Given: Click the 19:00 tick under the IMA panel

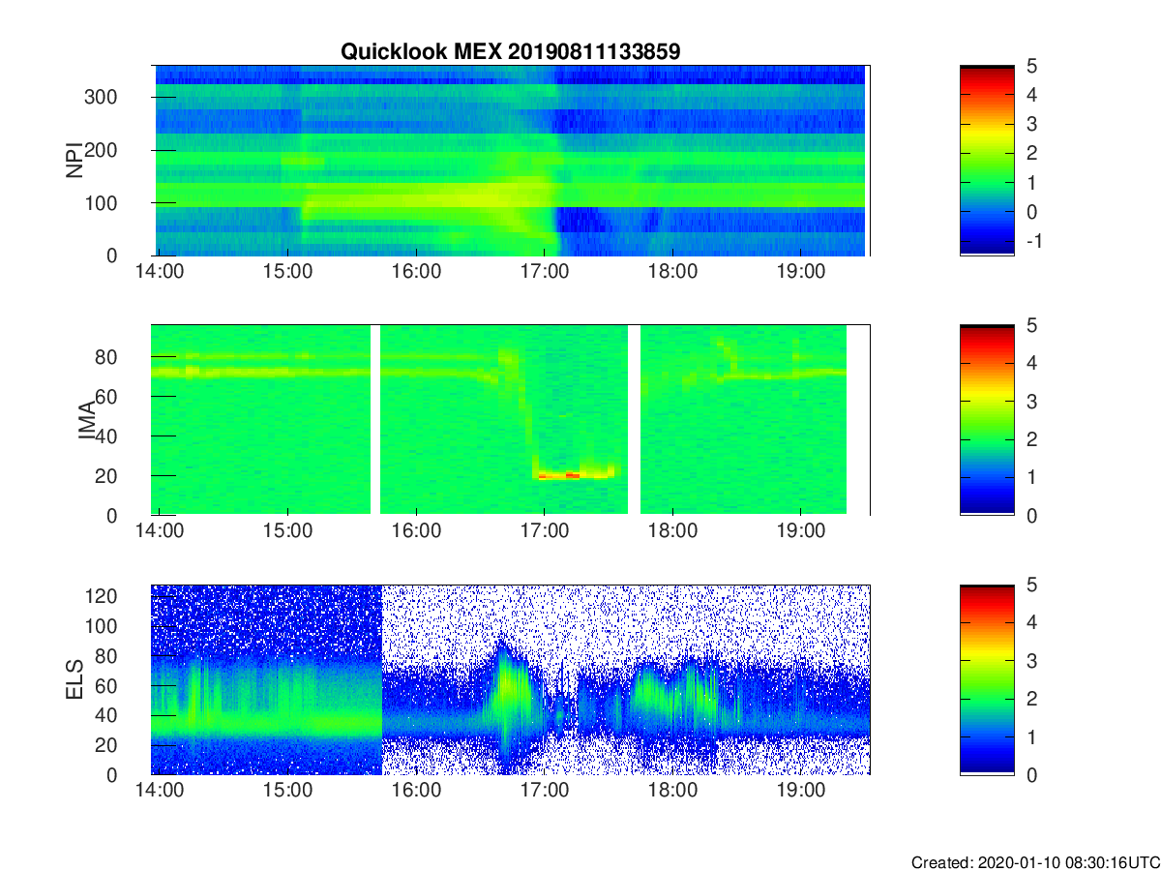Looking at the screenshot, I should tap(801, 531).
